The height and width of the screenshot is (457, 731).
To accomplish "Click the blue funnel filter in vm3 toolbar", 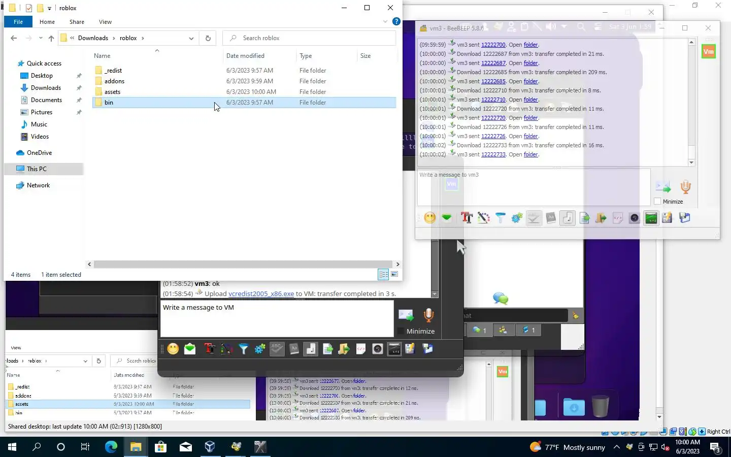I will (x=500, y=218).
